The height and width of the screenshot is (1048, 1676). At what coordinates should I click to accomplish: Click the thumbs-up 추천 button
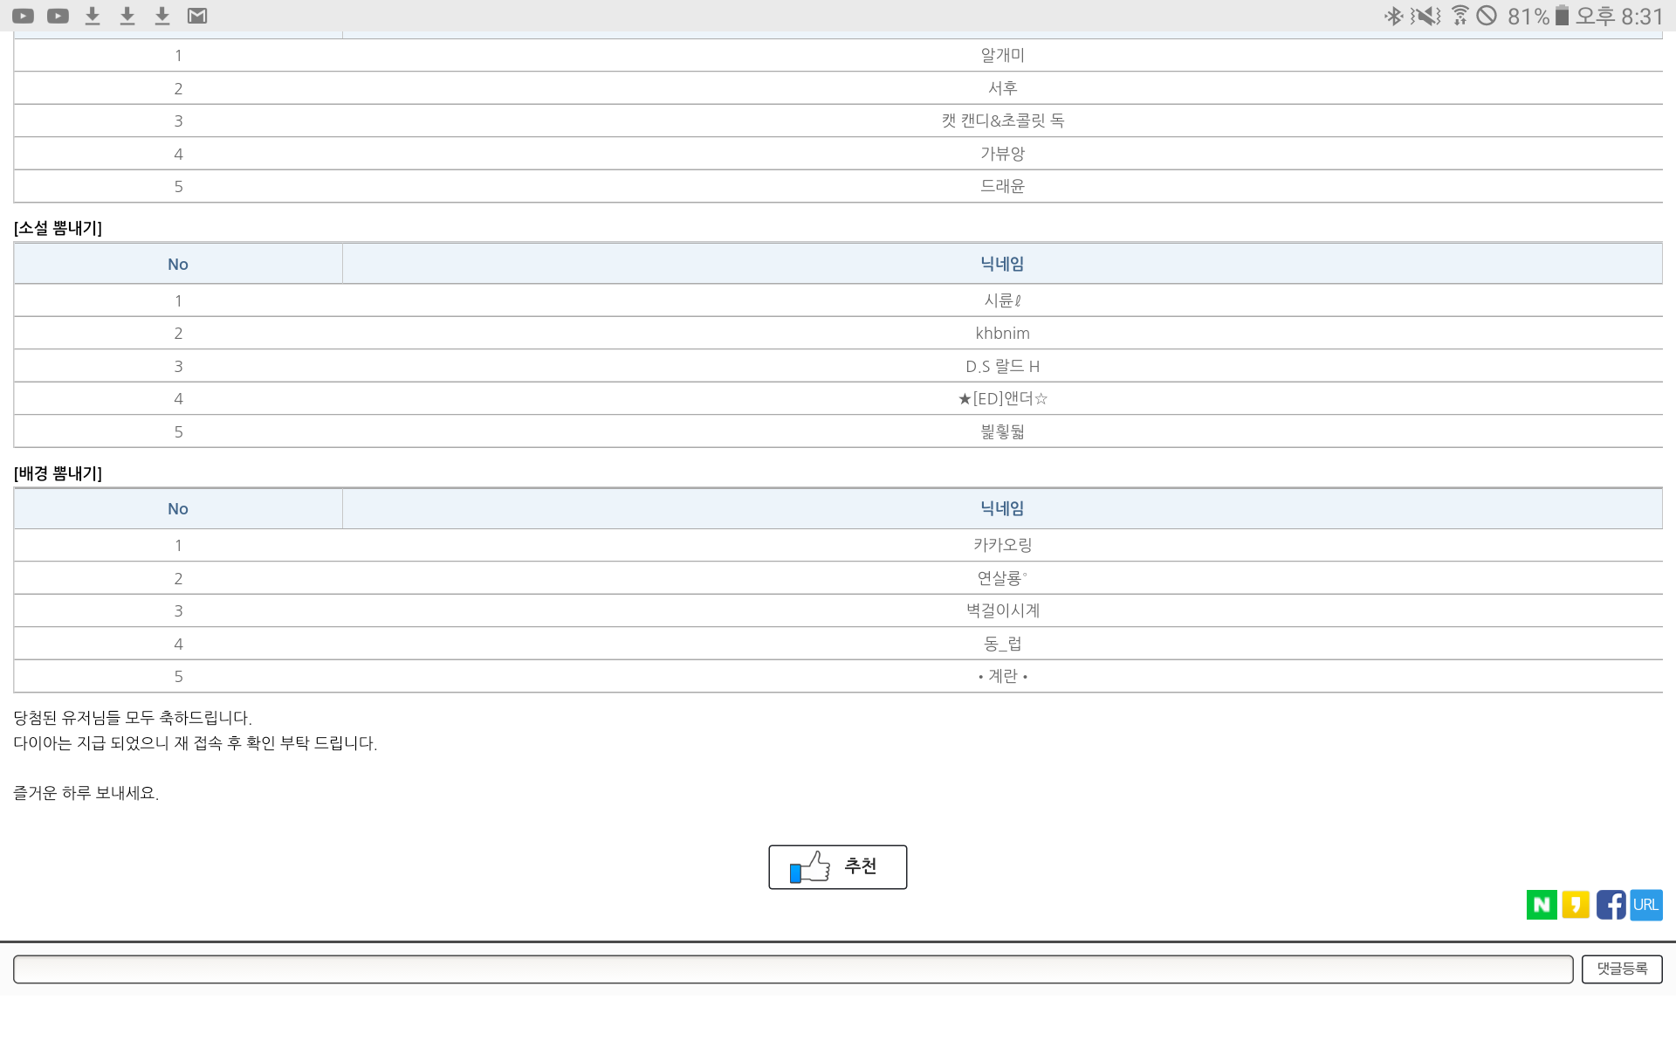pos(837,866)
